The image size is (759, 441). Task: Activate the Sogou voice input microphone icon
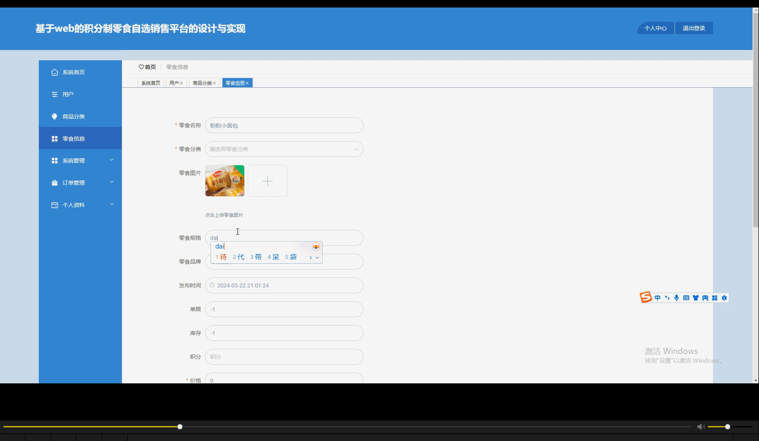[676, 297]
